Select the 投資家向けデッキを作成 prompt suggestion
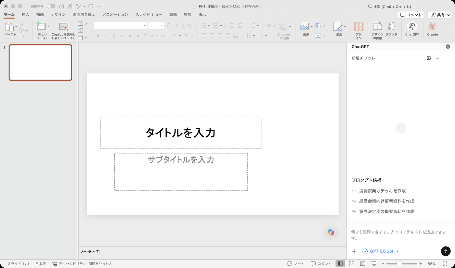Viewport: 455px width, 268px height. pyautogui.click(x=383, y=191)
